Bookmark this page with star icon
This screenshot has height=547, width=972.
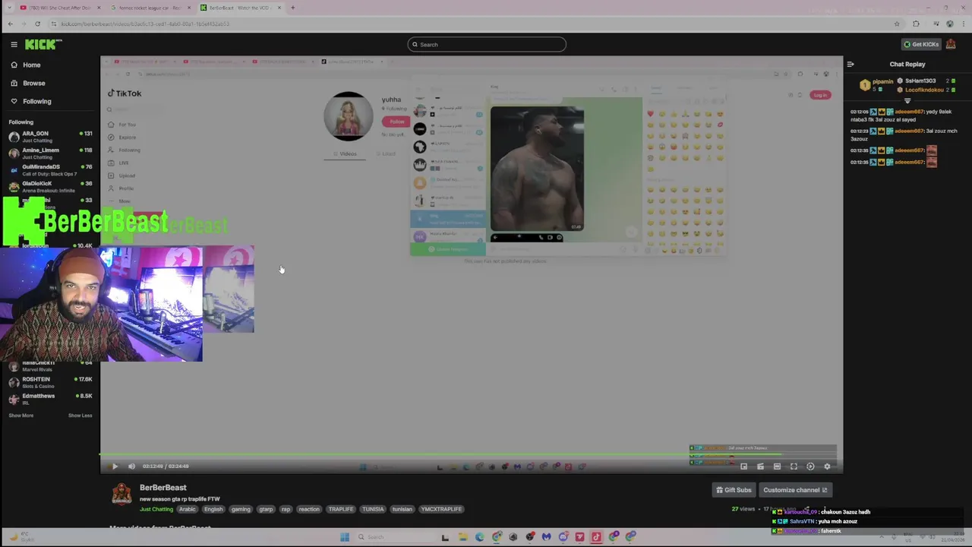click(x=896, y=24)
